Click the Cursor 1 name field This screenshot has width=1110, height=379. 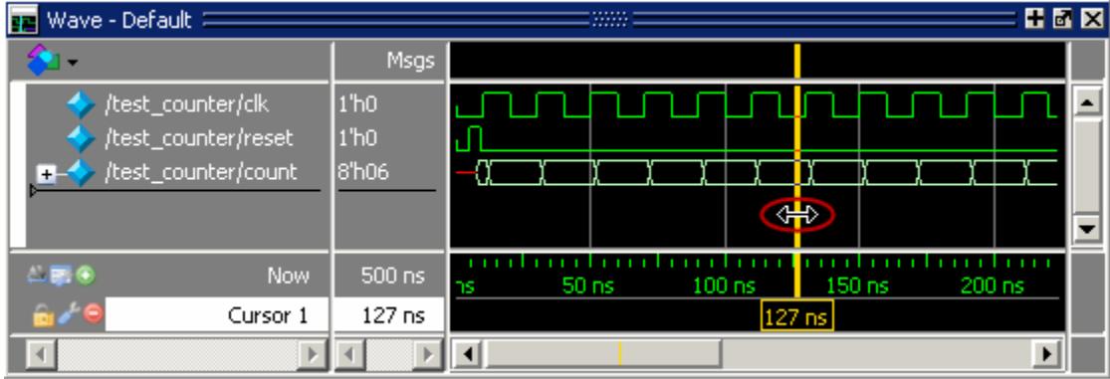click(217, 314)
